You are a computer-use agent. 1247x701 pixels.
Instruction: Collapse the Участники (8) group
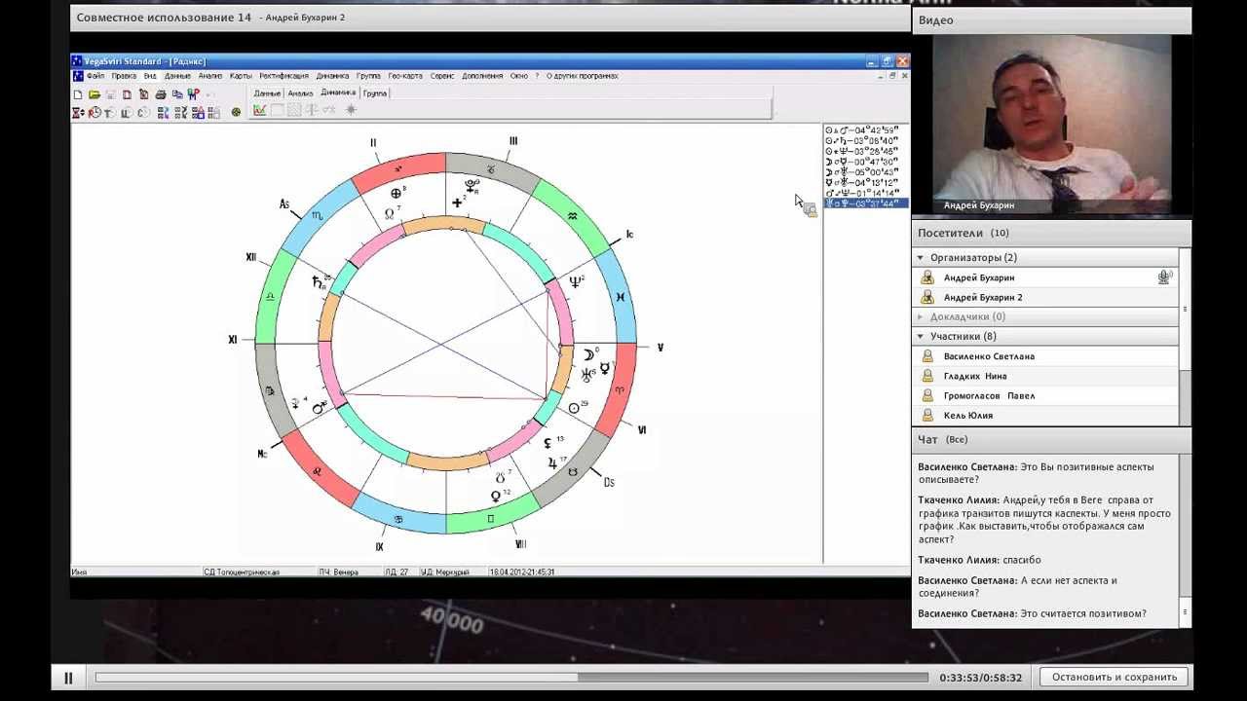(x=921, y=336)
